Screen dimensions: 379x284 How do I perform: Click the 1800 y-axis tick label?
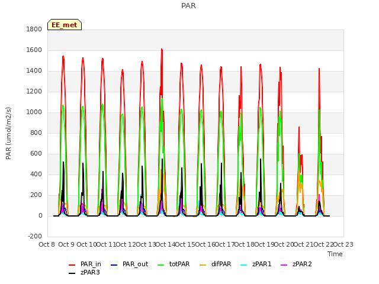click(x=34, y=29)
